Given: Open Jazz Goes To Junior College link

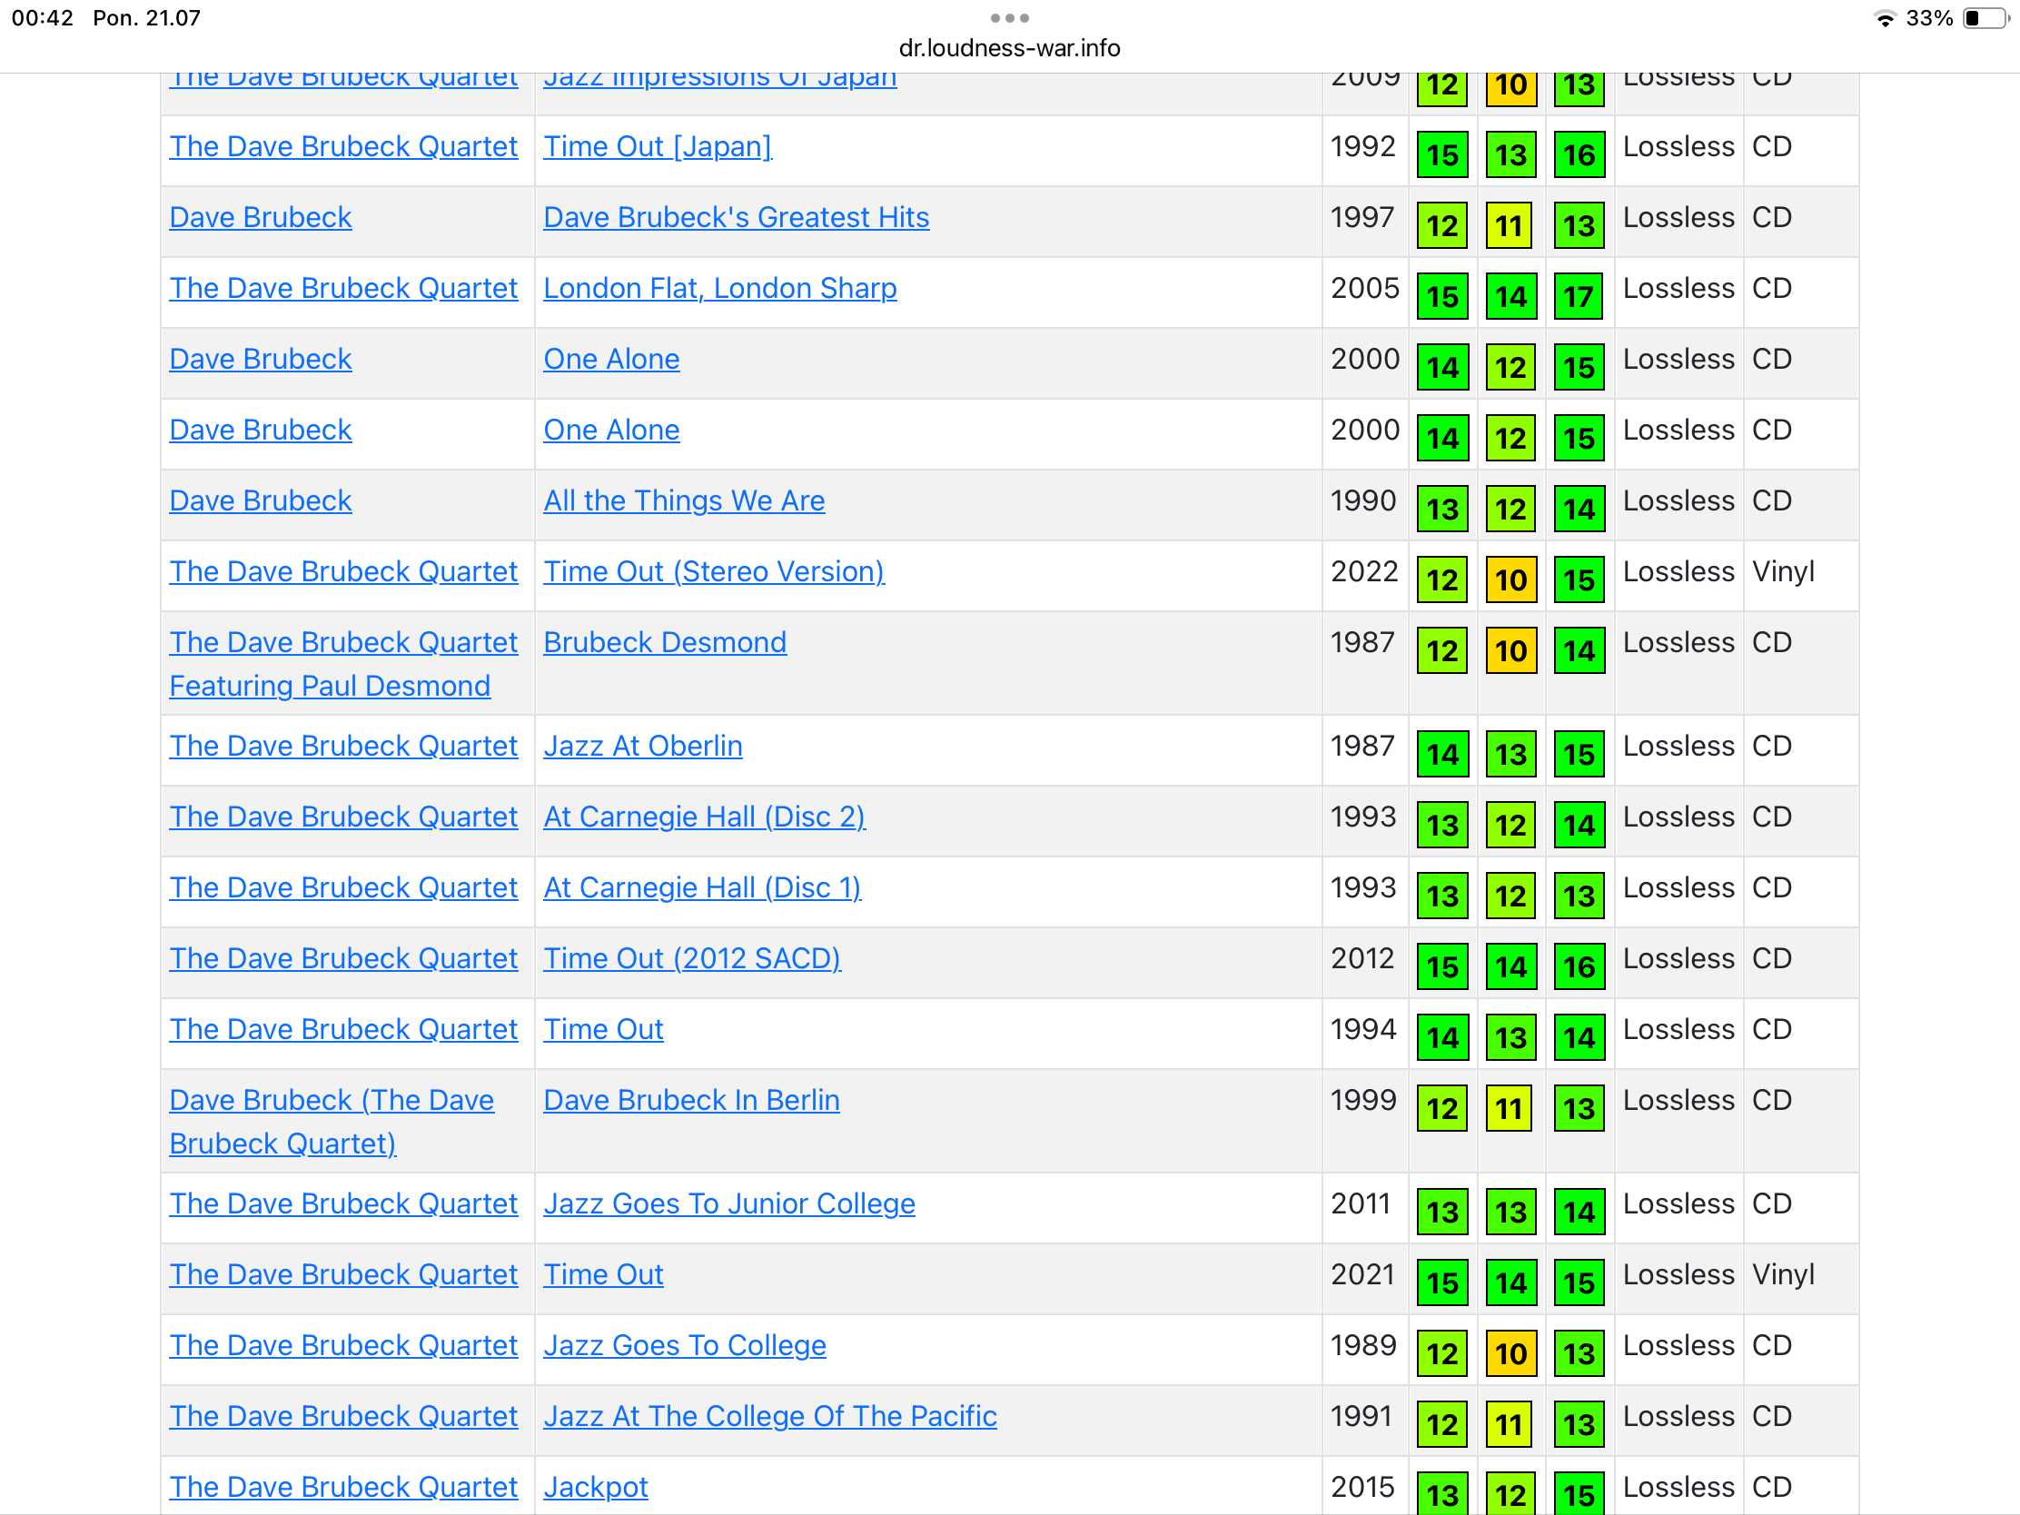Looking at the screenshot, I should click(728, 1203).
